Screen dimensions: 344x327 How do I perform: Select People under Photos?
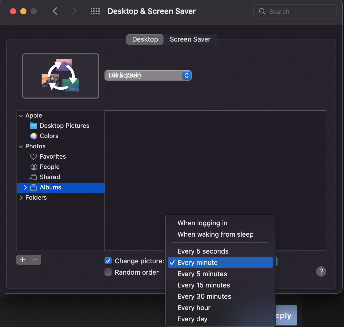(61, 167)
